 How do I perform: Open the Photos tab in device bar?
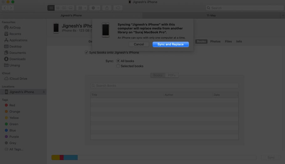pyautogui.click(x=215, y=41)
